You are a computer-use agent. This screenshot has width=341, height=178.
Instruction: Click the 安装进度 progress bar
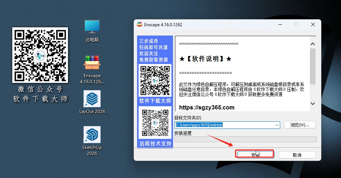coord(246,139)
